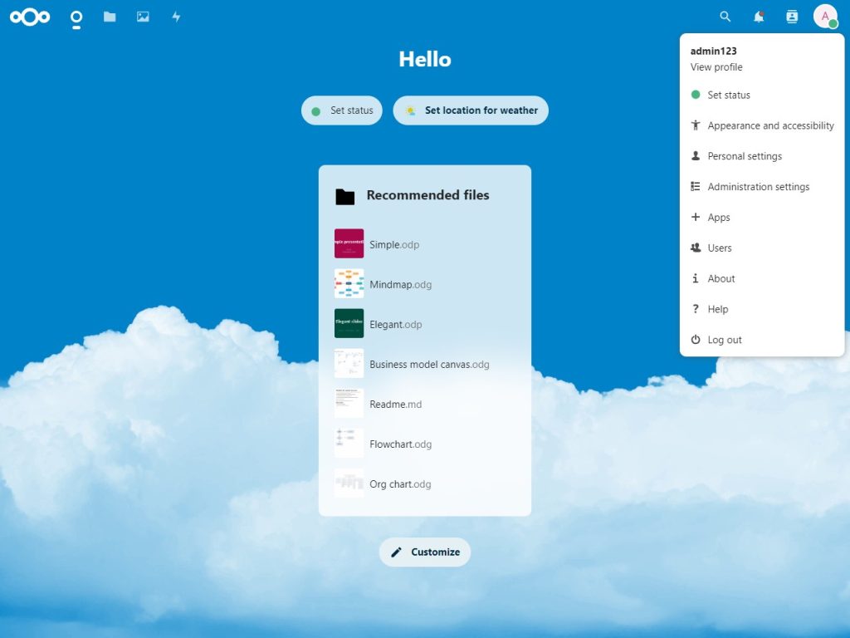
Task: Open the Users menu entry
Action: coord(762,248)
